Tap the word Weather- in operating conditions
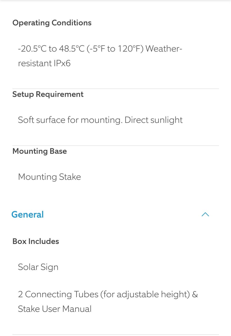 click(x=164, y=49)
